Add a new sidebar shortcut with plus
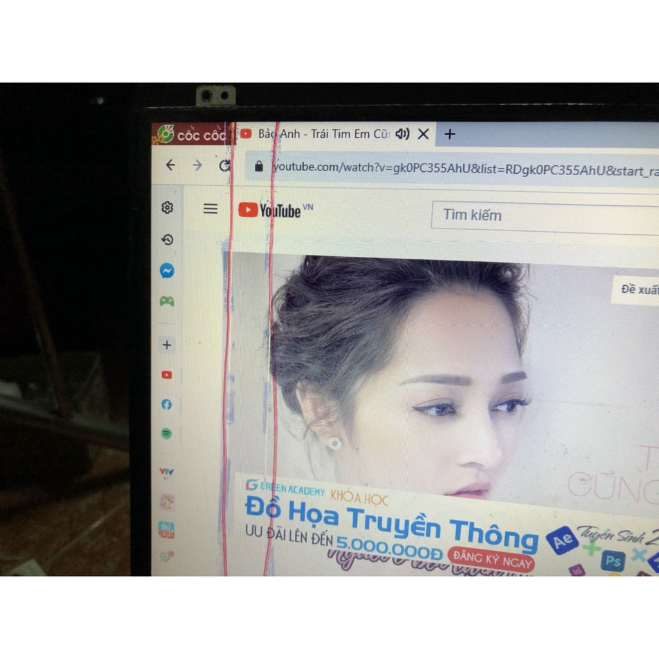The width and height of the screenshot is (659, 659). [x=167, y=345]
